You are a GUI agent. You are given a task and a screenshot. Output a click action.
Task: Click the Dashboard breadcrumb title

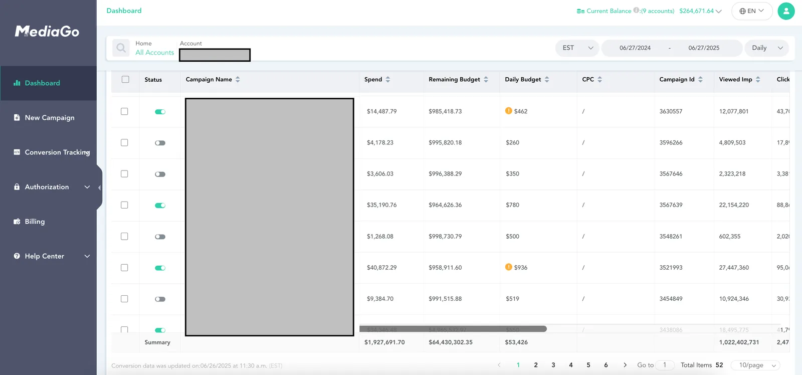(124, 11)
